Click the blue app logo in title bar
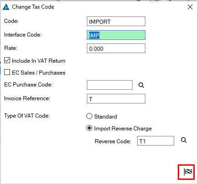This screenshot has width=197, height=184. (6, 7)
